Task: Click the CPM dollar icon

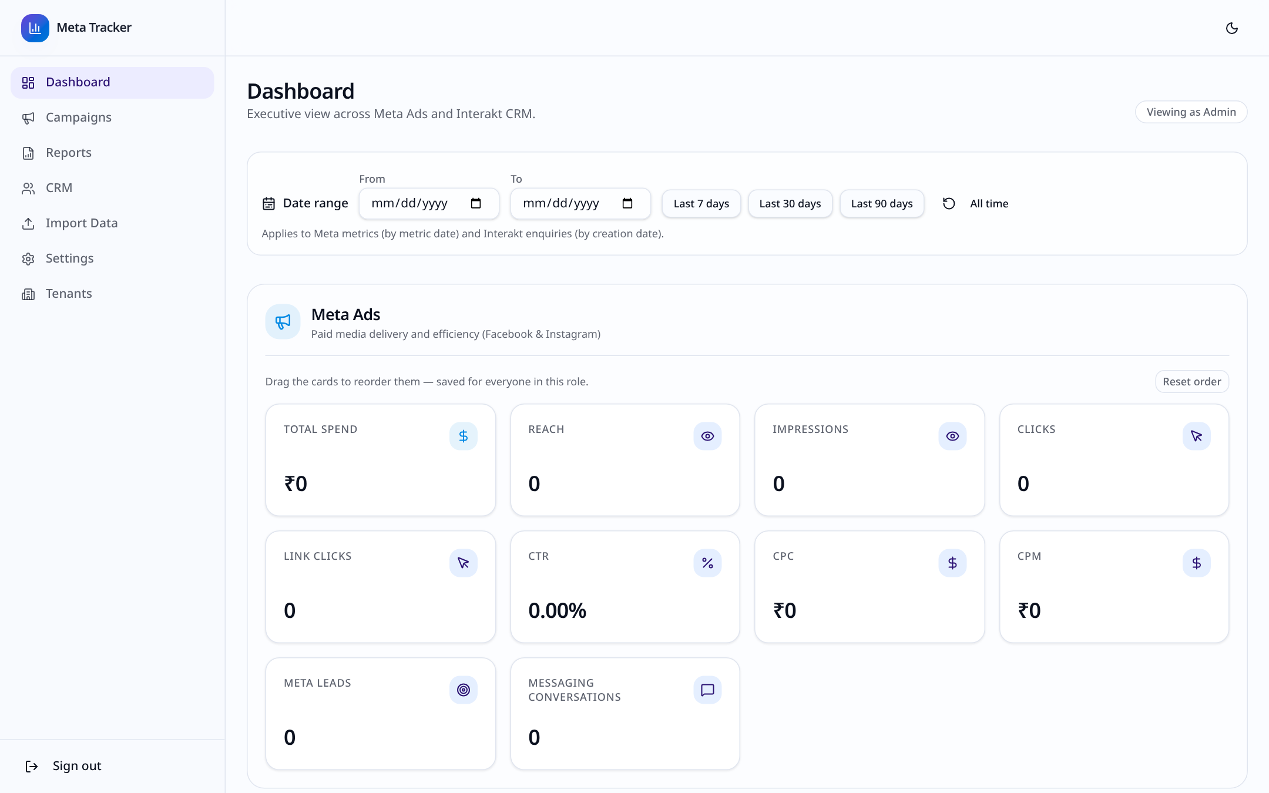Action: point(1197,563)
